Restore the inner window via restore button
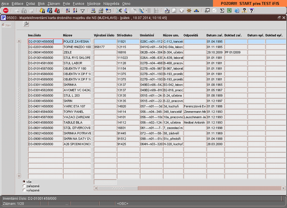 click(x=279, y=18)
